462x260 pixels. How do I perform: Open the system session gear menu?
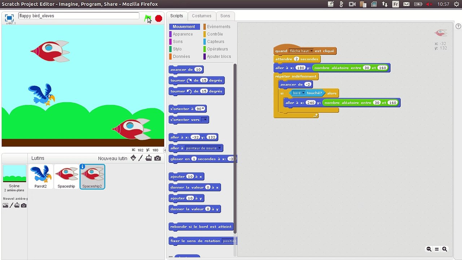[457, 4]
